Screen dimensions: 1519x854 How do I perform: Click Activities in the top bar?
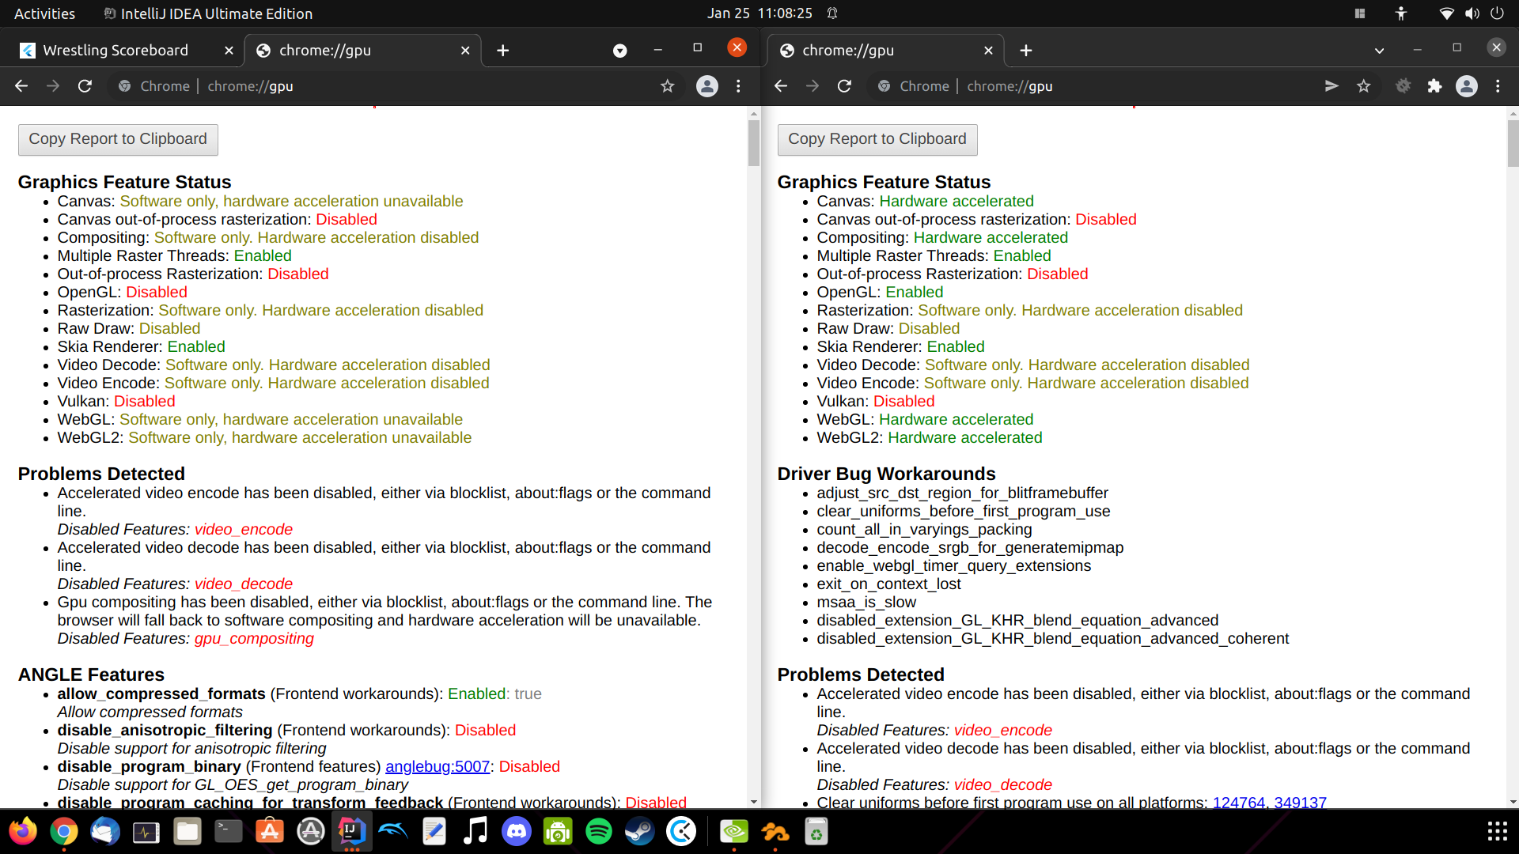[x=44, y=13]
